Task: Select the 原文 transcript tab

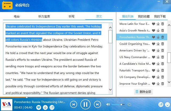Action: pyautogui.click(x=99, y=17)
